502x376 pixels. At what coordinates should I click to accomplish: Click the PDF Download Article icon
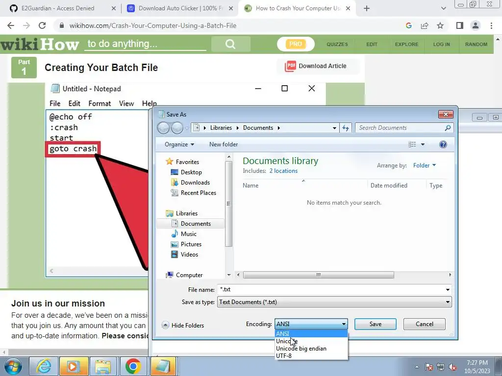point(290,66)
